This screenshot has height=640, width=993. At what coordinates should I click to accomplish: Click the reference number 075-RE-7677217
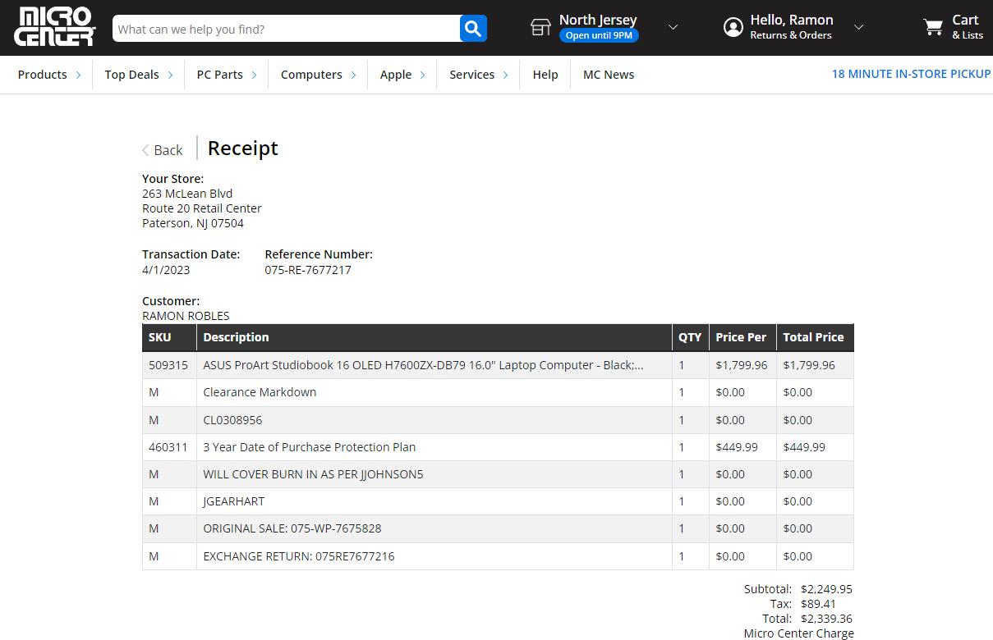[308, 270]
